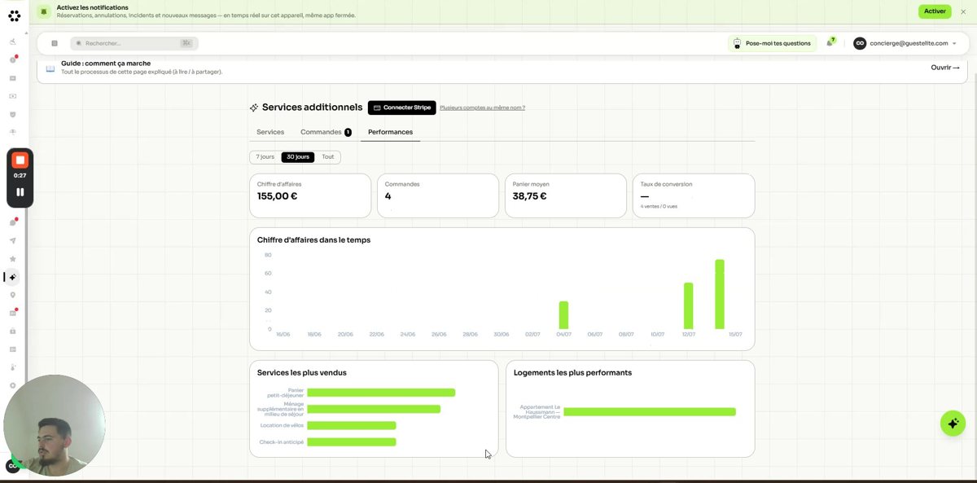Click the search shortcut key badge
Screen dimensions: 977x483
[x=186, y=43]
